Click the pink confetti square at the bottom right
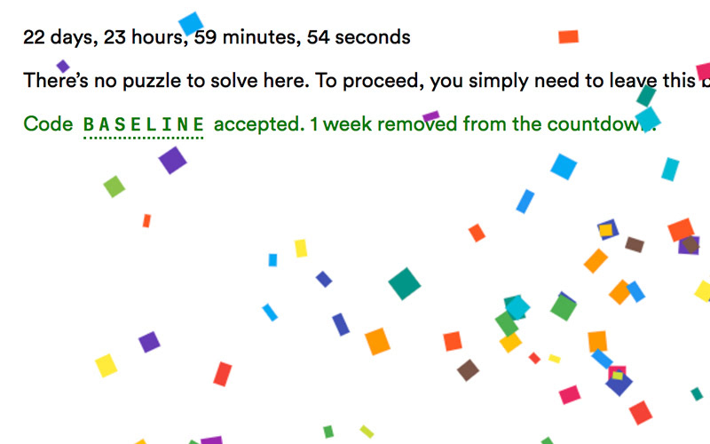 coord(570,394)
